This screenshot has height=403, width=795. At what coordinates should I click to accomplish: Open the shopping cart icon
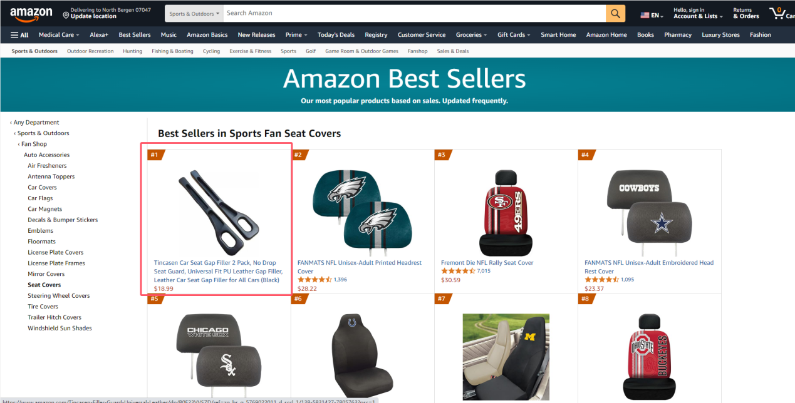tap(781, 13)
